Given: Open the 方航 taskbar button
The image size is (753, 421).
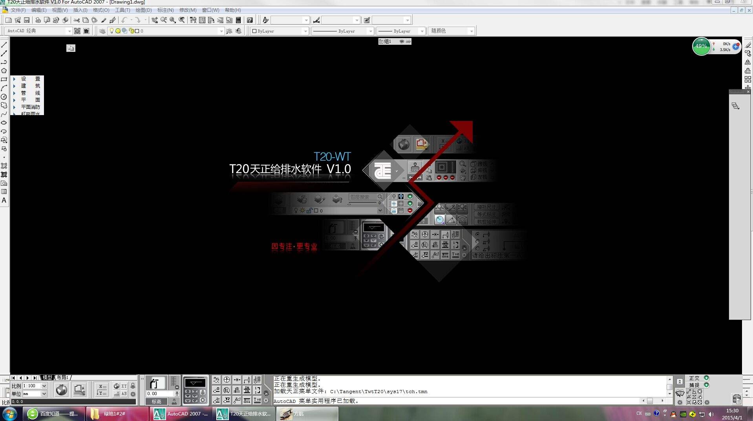Looking at the screenshot, I should [307, 414].
